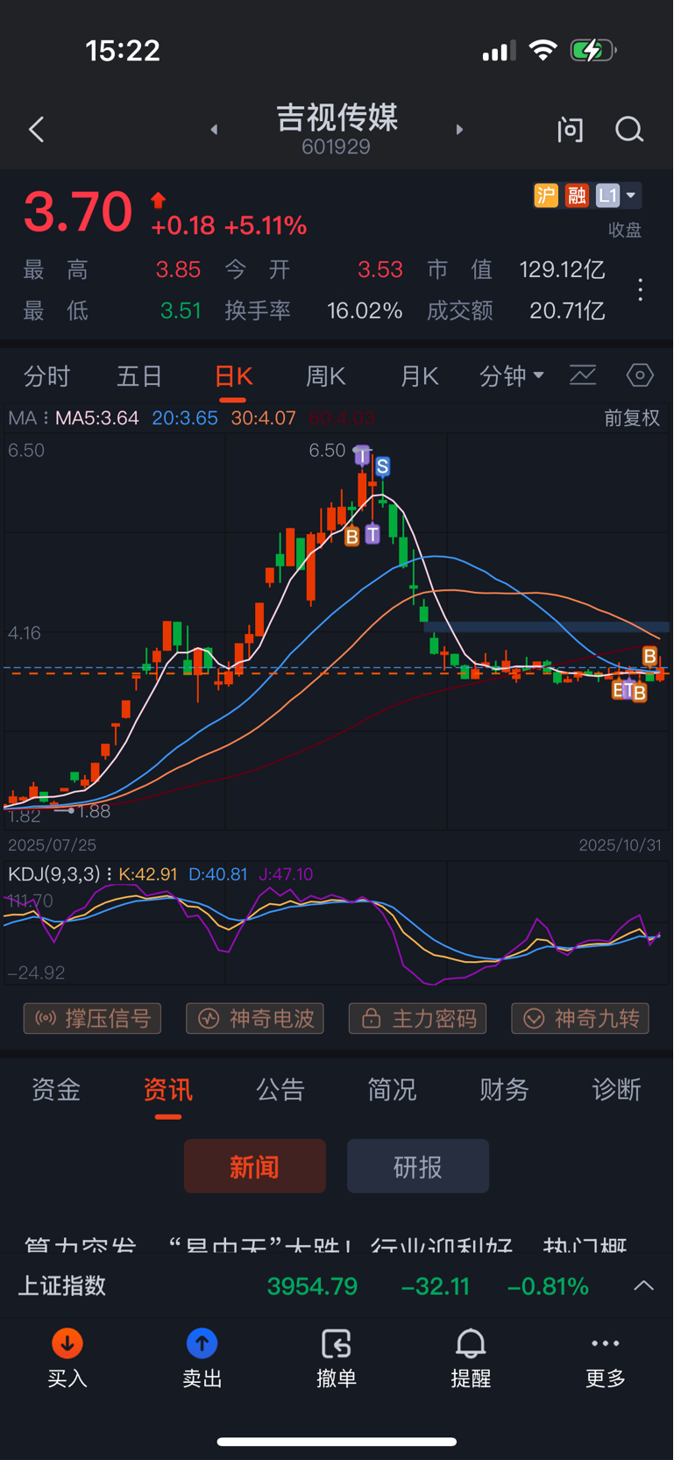Viewport: 674px width, 1460px height.
Task: Tap the 2025/07/25 date label
Action: tap(52, 845)
